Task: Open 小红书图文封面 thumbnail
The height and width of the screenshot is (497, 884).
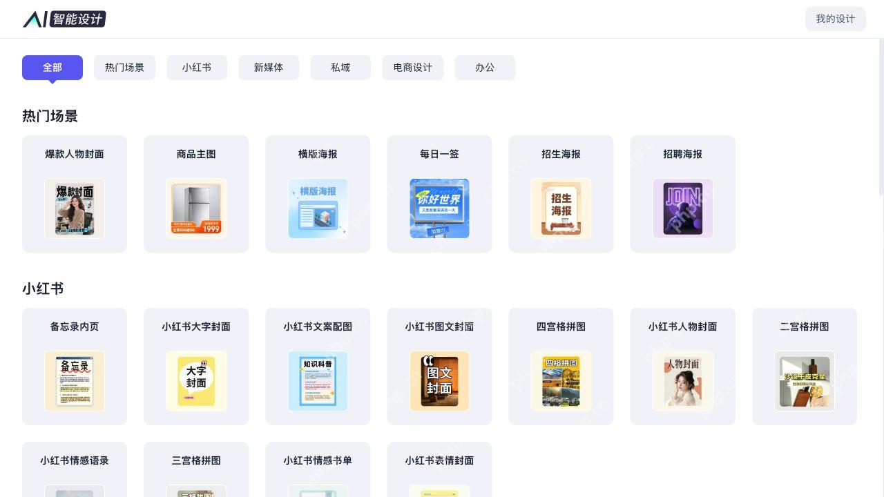Action: pos(439,381)
